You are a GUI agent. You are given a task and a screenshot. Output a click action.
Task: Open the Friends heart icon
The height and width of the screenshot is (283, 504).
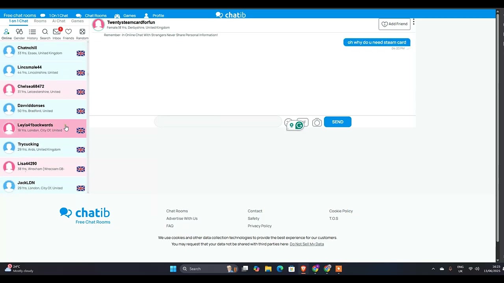(69, 34)
